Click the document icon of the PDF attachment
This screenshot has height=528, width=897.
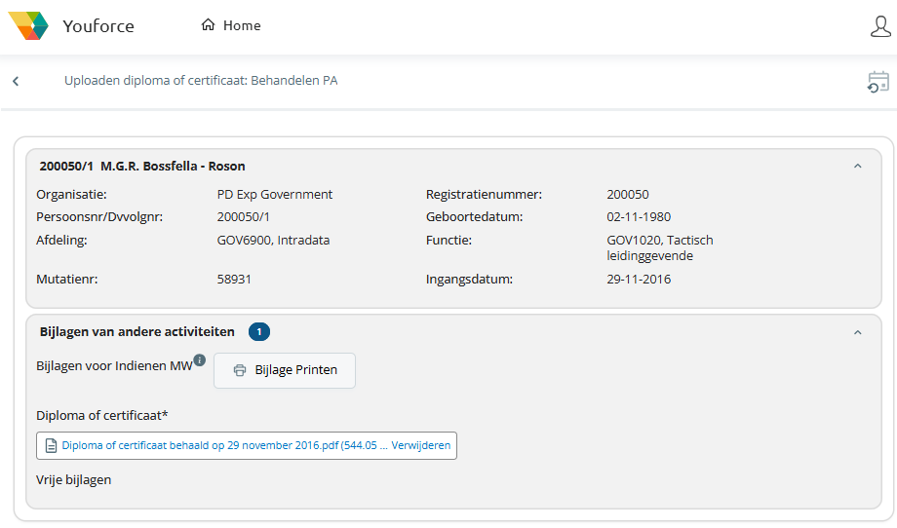pos(52,445)
